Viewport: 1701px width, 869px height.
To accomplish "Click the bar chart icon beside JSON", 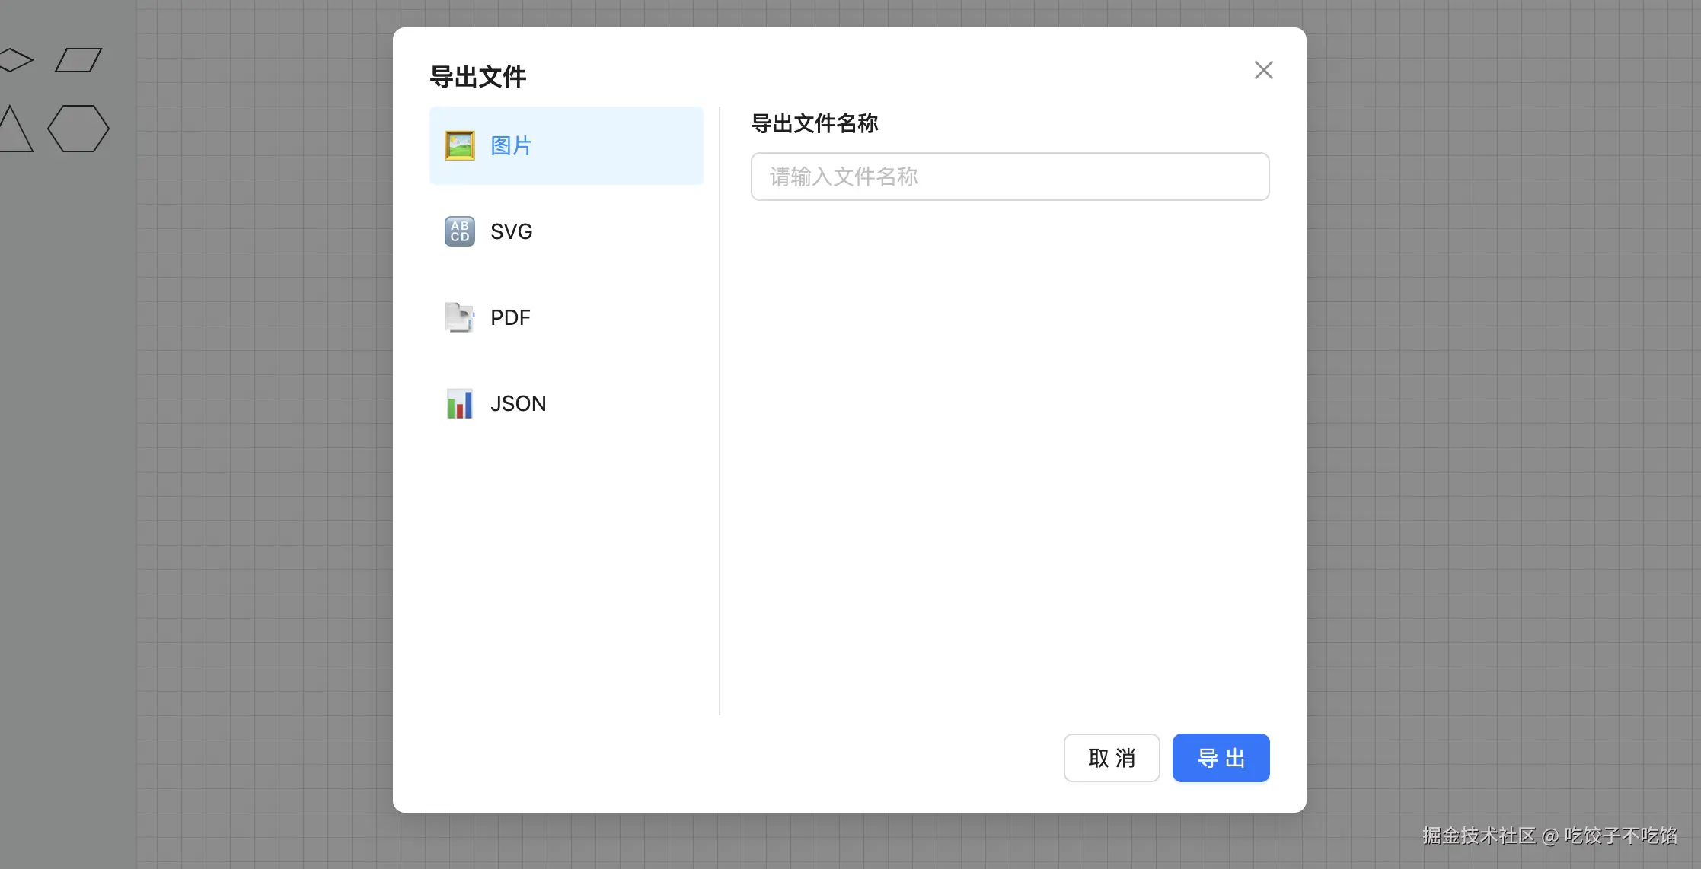I will pyautogui.click(x=459, y=403).
